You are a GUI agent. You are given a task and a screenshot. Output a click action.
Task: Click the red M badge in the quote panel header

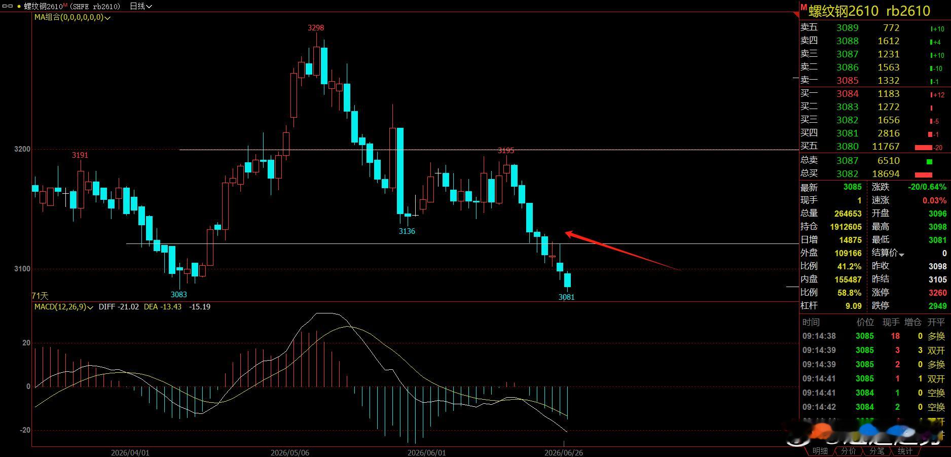click(803, 7)
